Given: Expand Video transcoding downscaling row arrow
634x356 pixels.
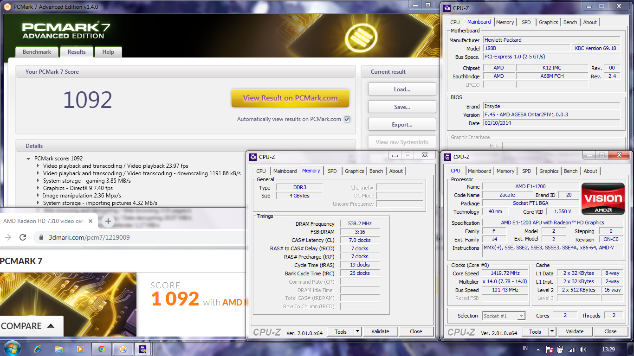Looking at the screenshot, I should coord(38,173).
